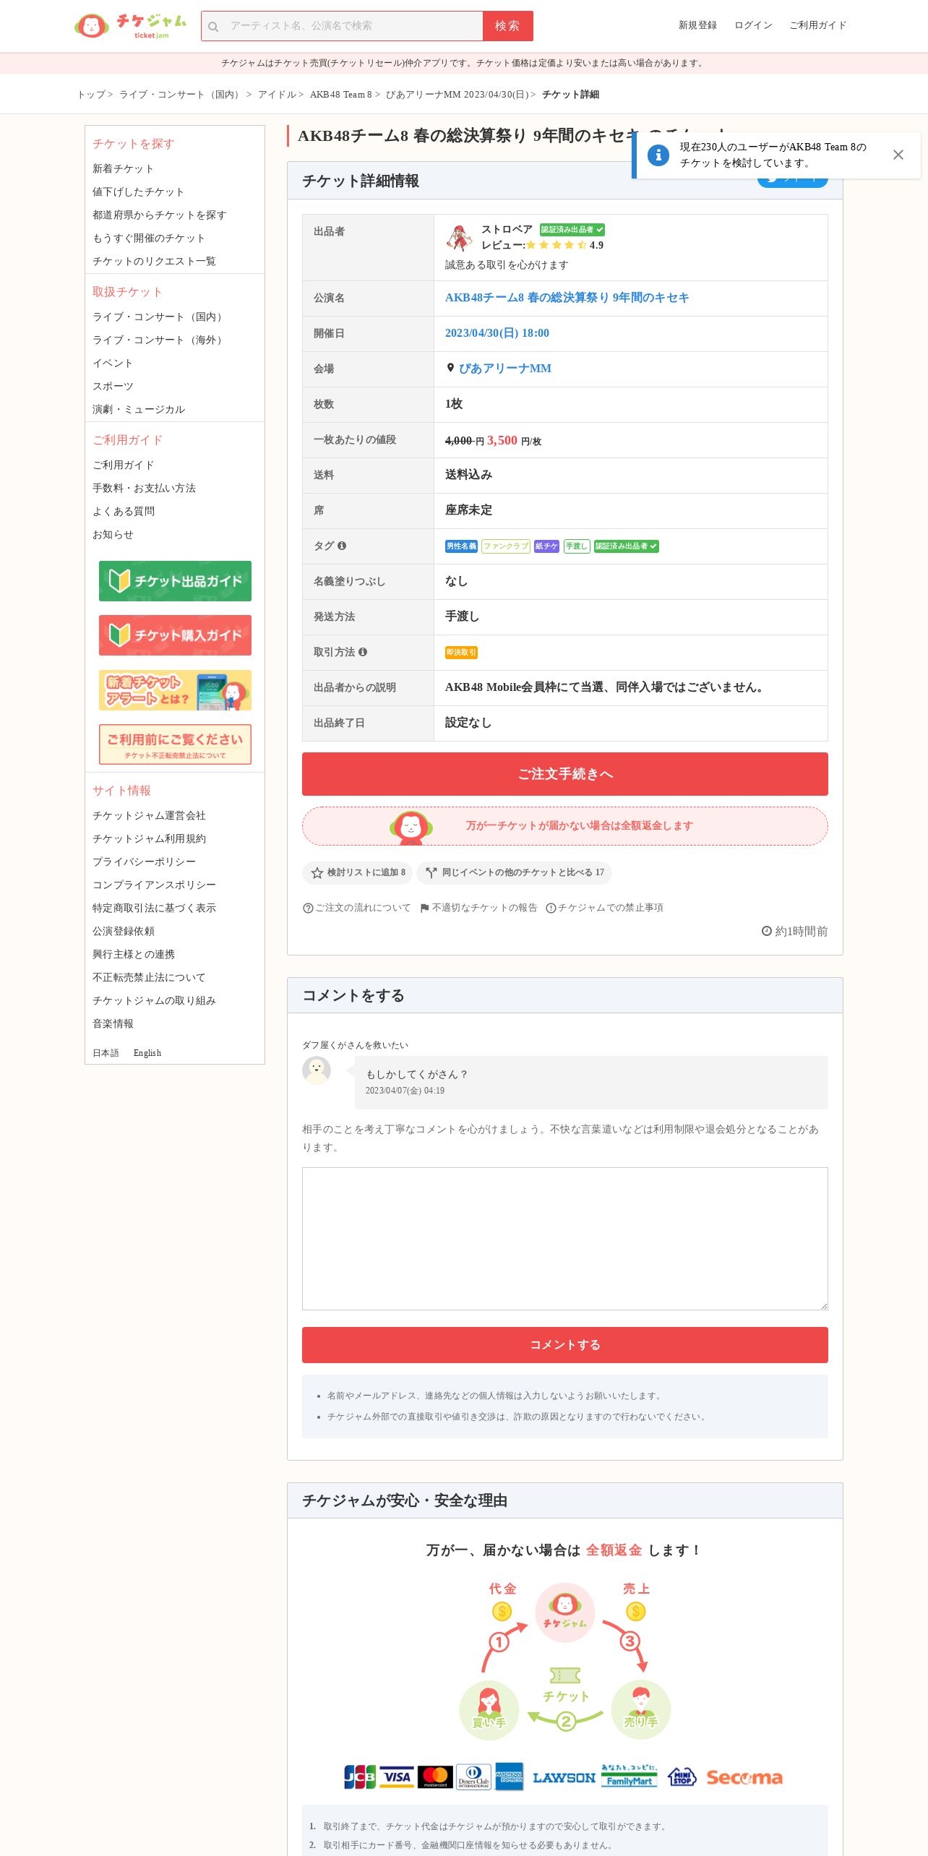Open event name link AKB48チーム8 春の総決算祭り
This screenshot has width=928, height=1856.
point(567,298)
